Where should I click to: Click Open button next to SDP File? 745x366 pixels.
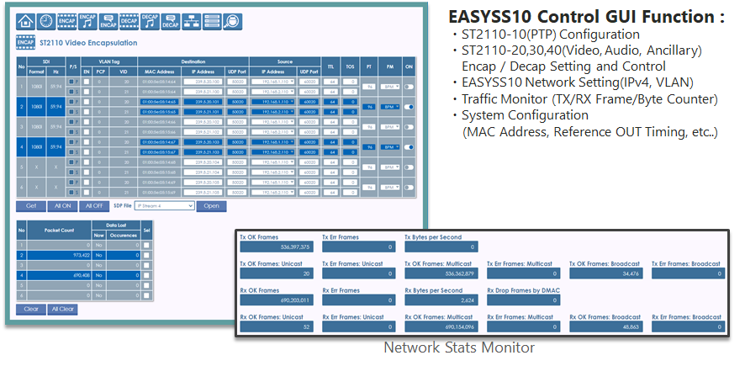(211, 206)
